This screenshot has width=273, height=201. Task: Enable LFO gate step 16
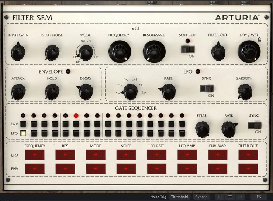(x=182, y=133)
